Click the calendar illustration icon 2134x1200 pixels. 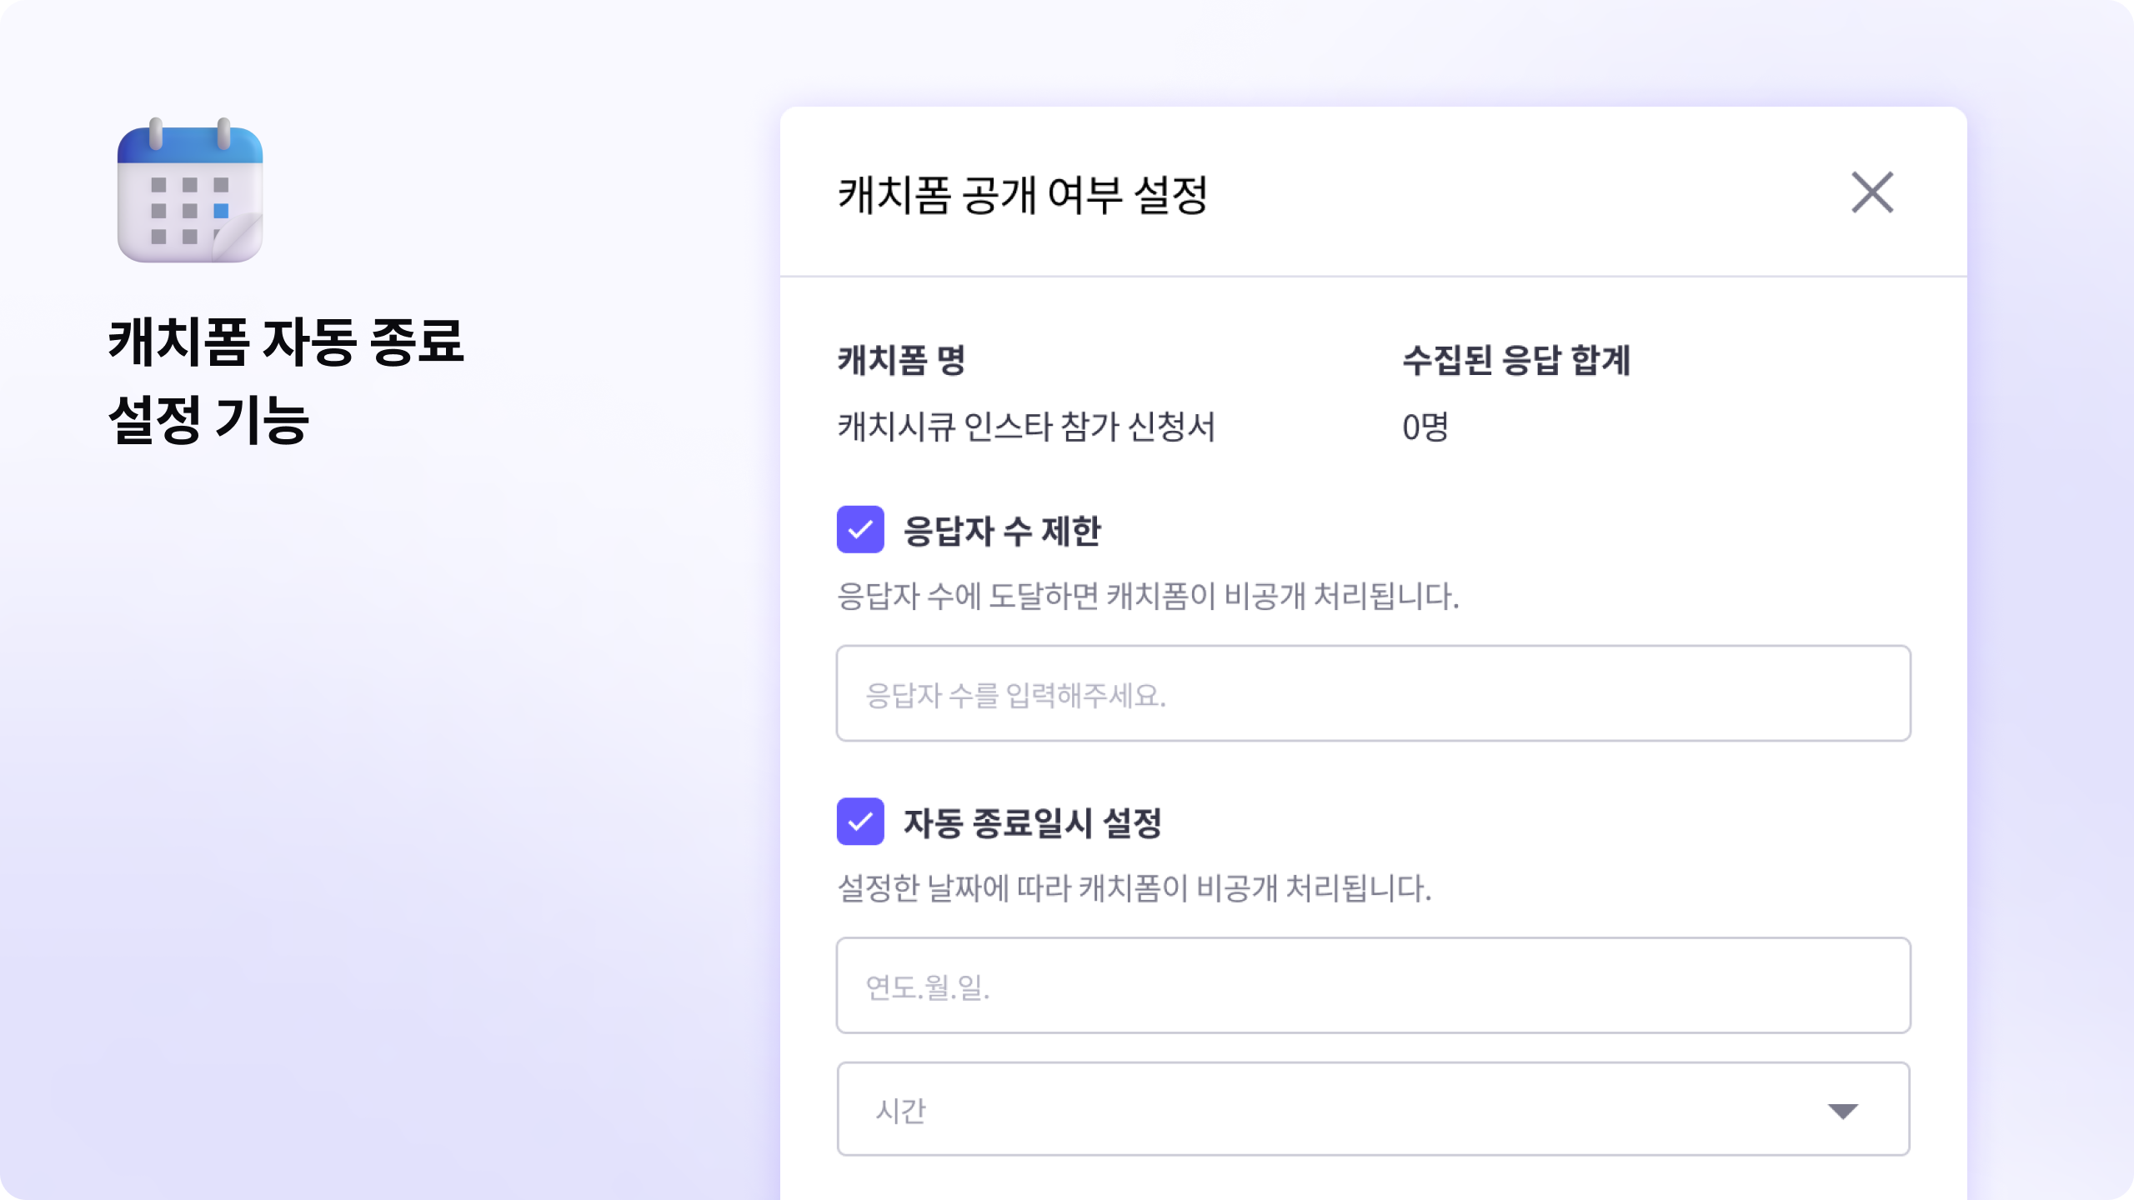(x=190, y=191)
